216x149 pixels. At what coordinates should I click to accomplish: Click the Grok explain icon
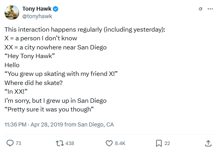click(201, 9)
